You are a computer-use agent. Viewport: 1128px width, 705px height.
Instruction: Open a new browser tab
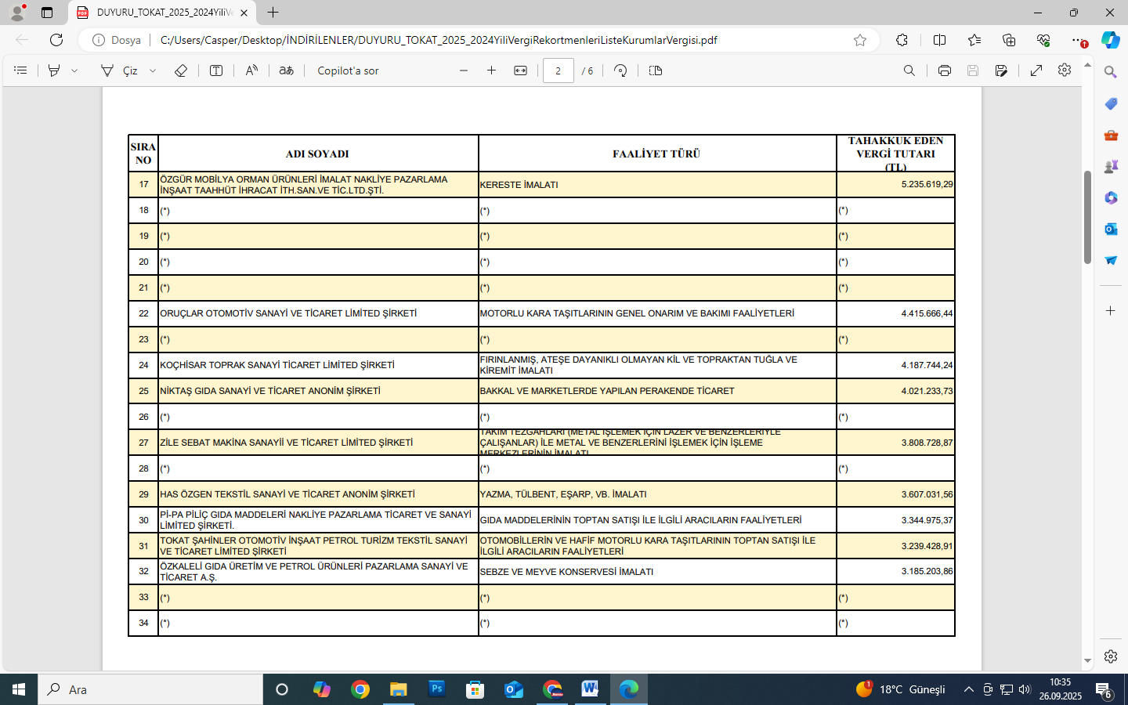273,13
